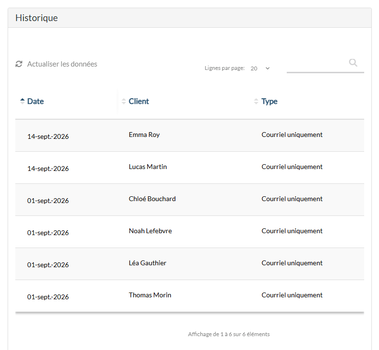Click the 14-sept.-2026 date for Lucas Martin
379x350 pixels.
pos(48,169)
